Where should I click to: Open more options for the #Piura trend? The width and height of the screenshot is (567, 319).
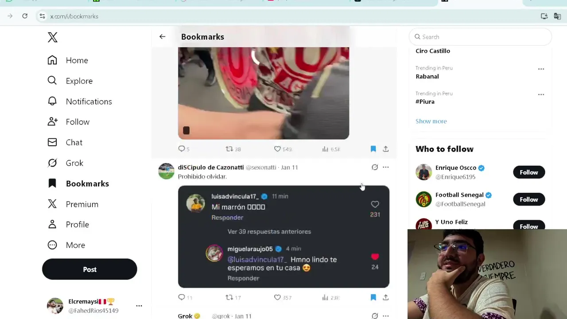pyautogui.click(x=541, y=94)
